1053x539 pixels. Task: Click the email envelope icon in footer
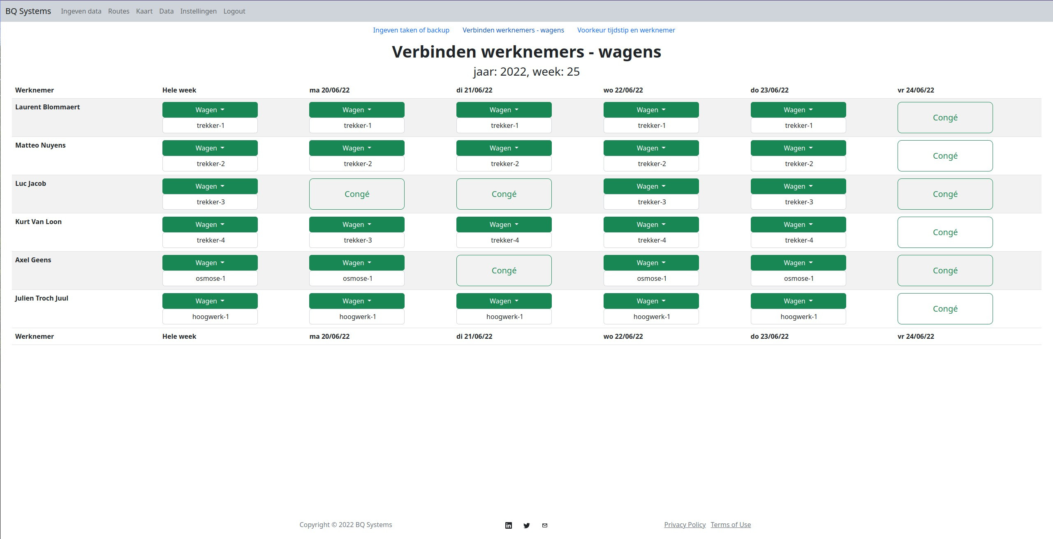click(x=545, y=525)
